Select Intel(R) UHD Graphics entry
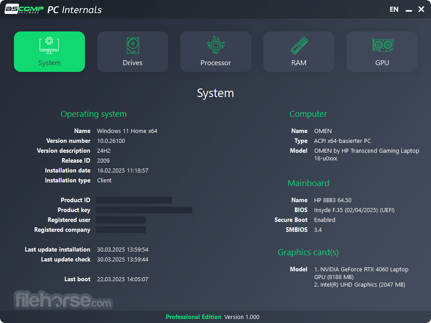This screenshot has width=431, height=323. tap(360, 285)
